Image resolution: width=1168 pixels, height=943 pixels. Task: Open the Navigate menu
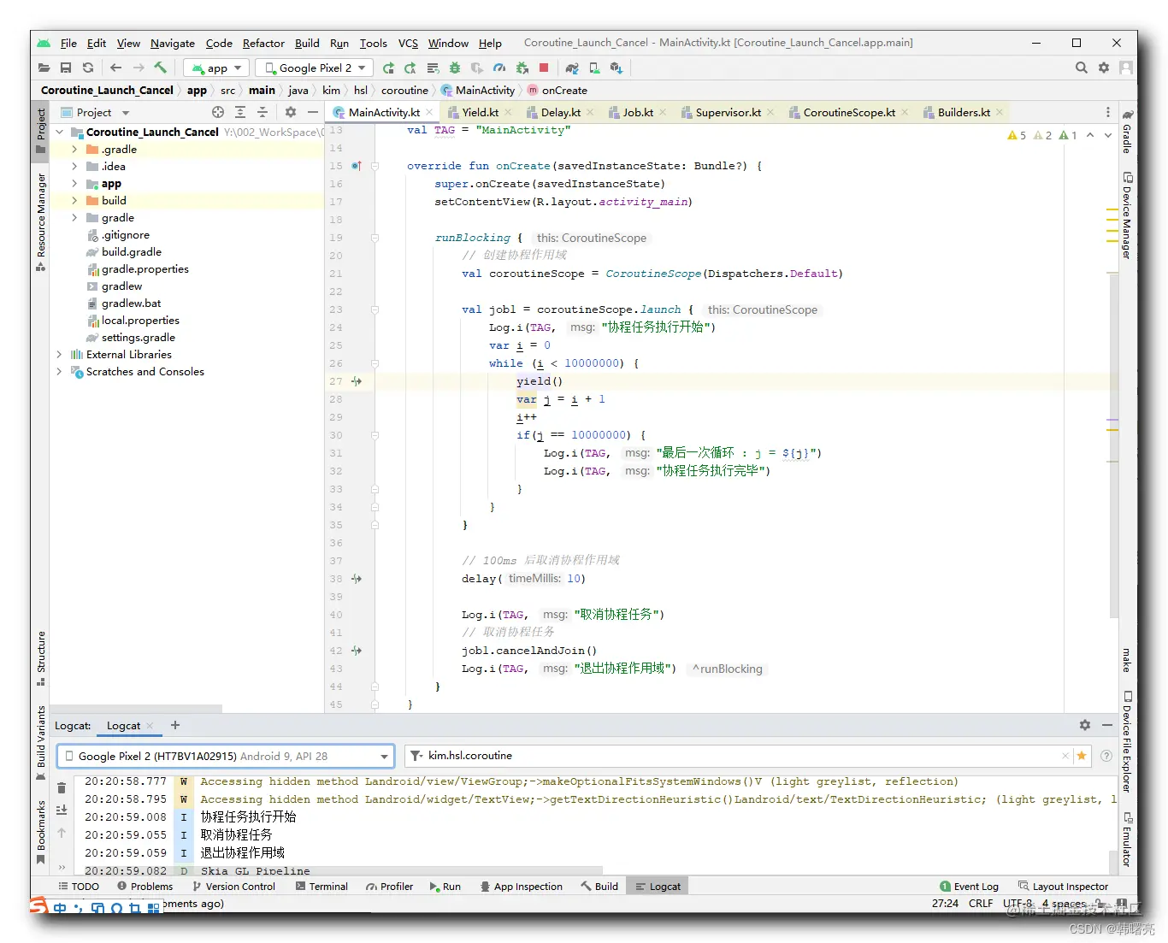pyautogui.click(x=173, y=43)
